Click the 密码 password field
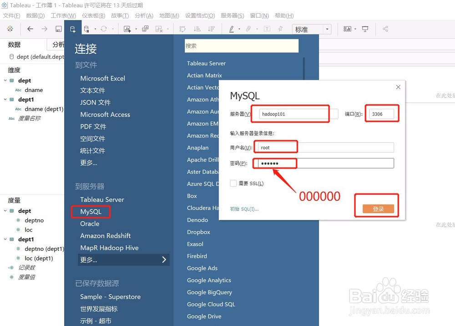Screen dimensions: 455x326 click(326, 163)
